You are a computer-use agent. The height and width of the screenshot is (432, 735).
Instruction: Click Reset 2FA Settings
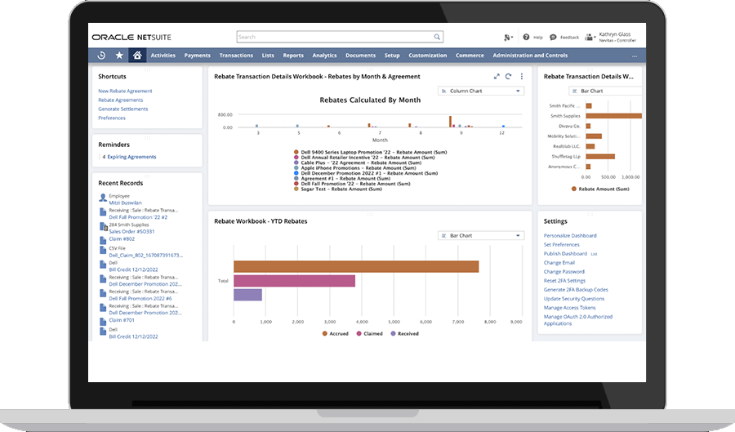click(564, 281)
